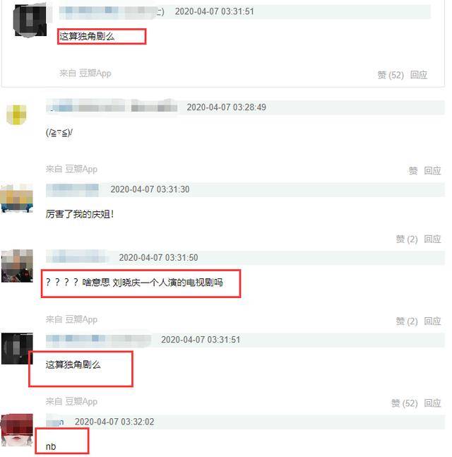Reply to the lower 这算独角剧么 comment
The height and width of the screenshot is (457, 452).
(x=432, y=403)
